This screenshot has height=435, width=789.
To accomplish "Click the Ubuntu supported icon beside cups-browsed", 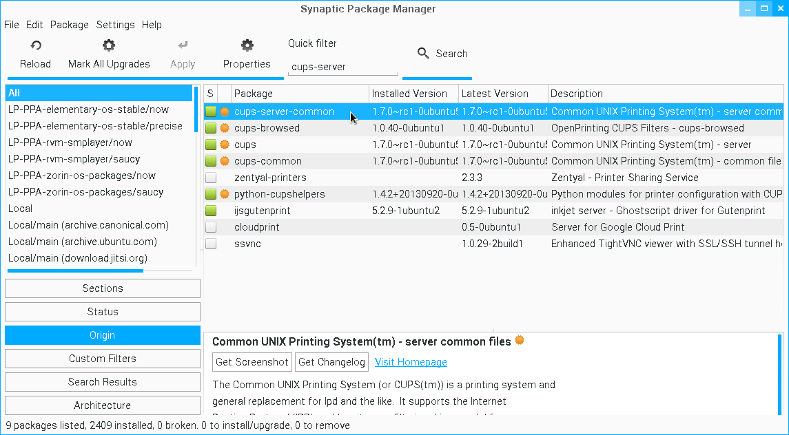I will point(224,128).
